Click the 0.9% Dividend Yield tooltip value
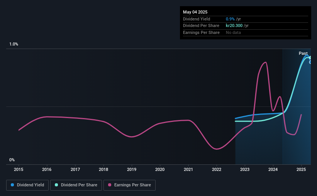Screen dimensions: 317x196 coord(230,19)
